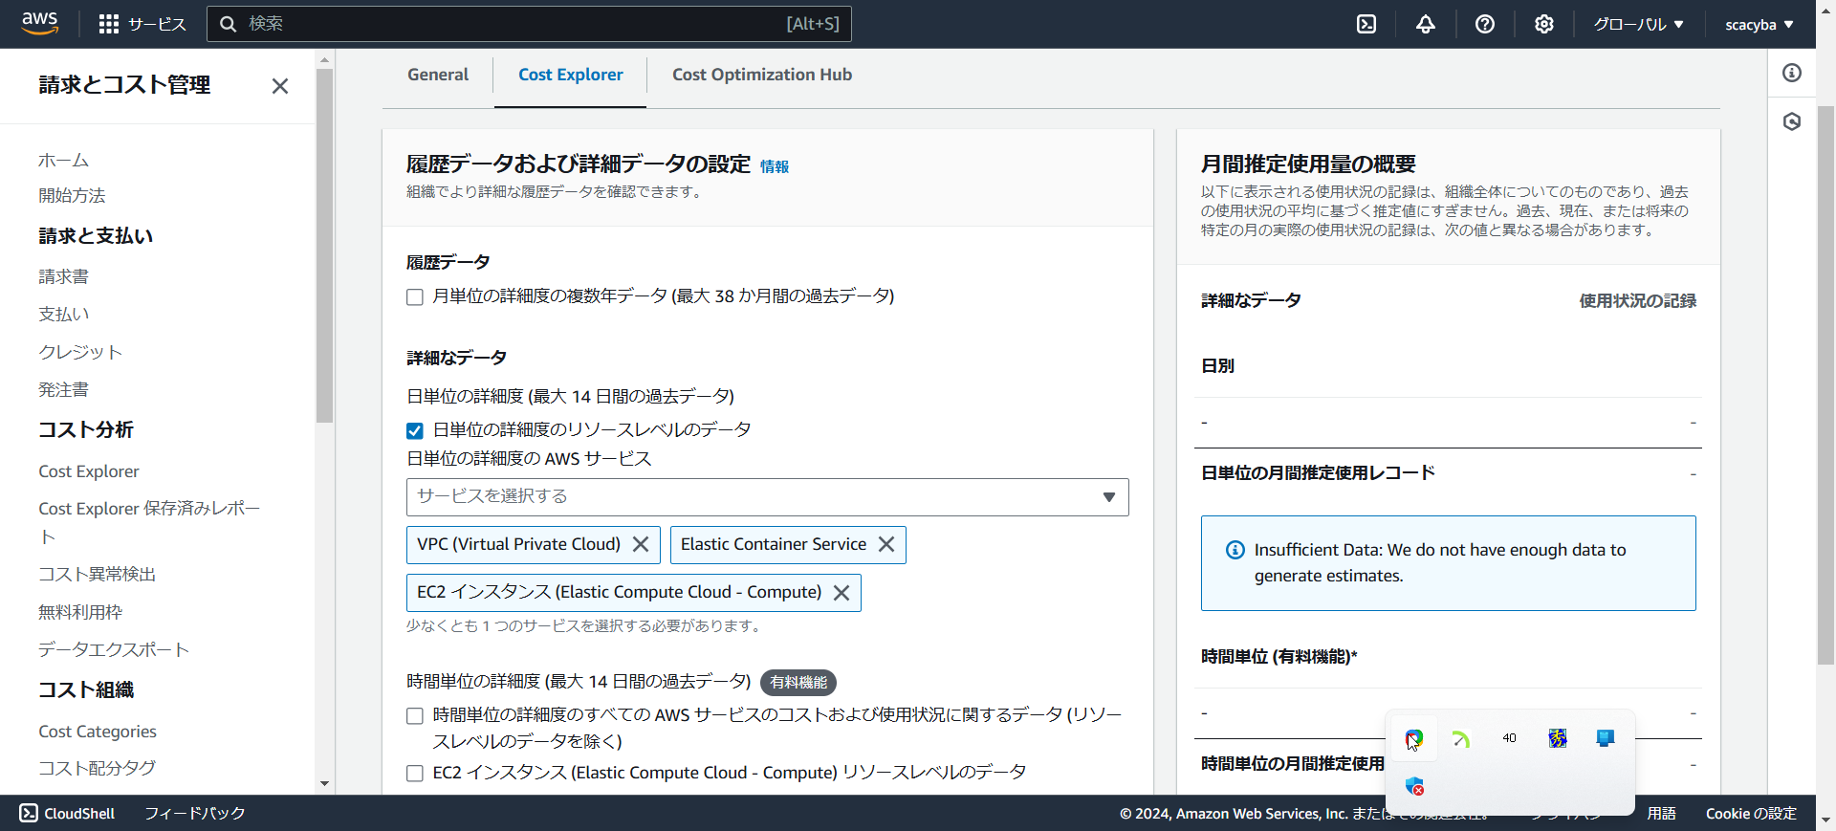Enable EC2 instances resource-level hourly data checkbox
This screenshot has height=831, width=1836.
pyautogui.click(x=415, y=774)
